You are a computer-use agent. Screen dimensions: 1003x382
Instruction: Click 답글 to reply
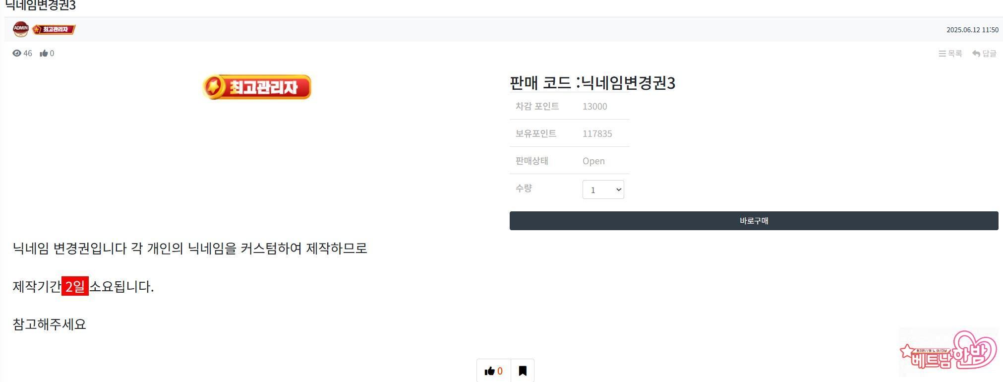(x=984, y=54)
